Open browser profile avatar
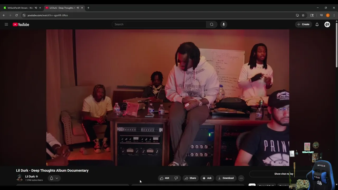Viewport: 338px width, 190px height. 328,15
